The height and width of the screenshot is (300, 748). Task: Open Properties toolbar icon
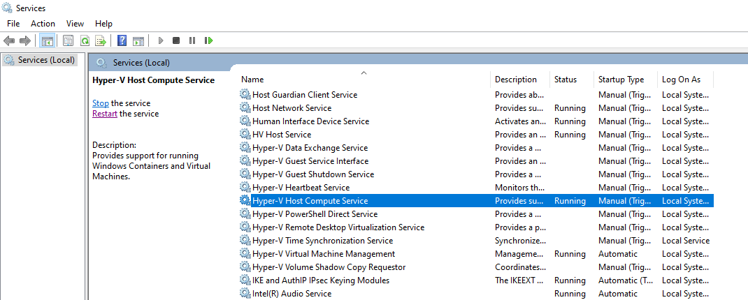69,40
